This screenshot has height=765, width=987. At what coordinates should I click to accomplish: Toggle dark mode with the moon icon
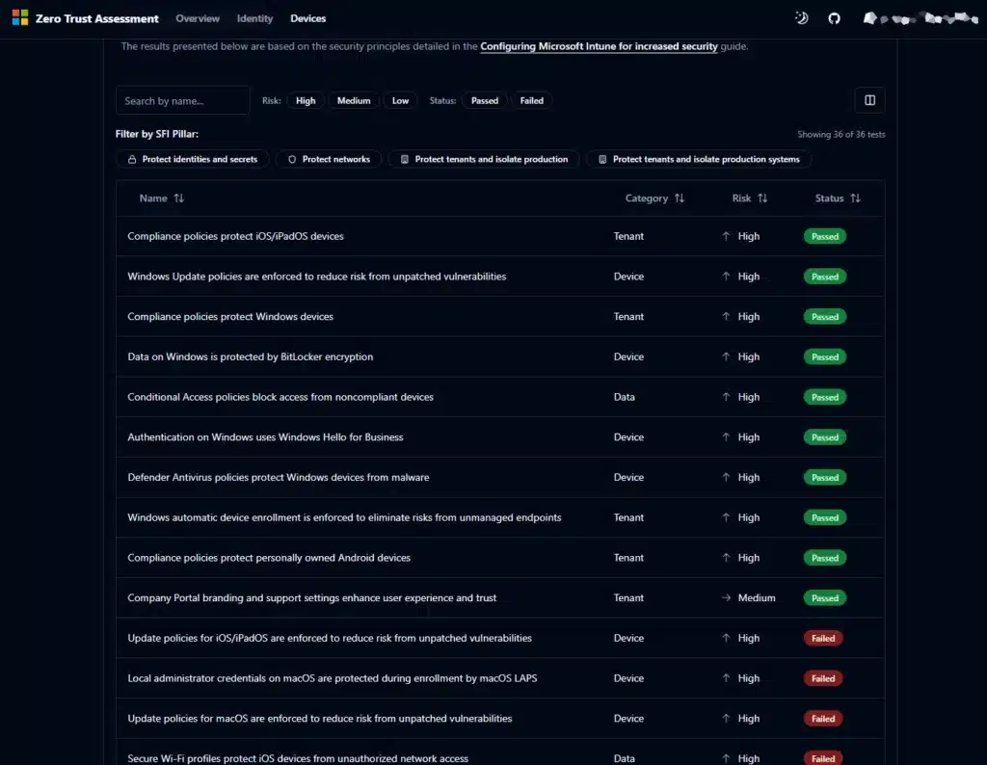coord(801,18)
